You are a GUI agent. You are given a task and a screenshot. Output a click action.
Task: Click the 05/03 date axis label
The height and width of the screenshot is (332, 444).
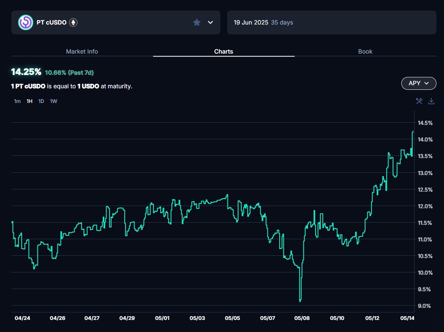[197, 318]
